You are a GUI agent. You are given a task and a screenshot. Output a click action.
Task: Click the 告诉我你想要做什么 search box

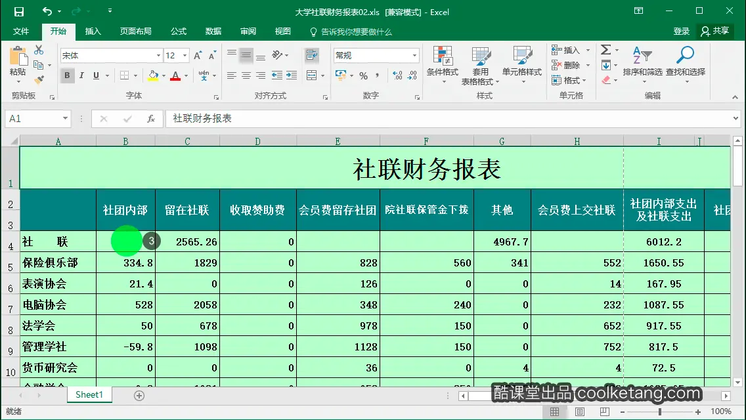pos(351,32)
